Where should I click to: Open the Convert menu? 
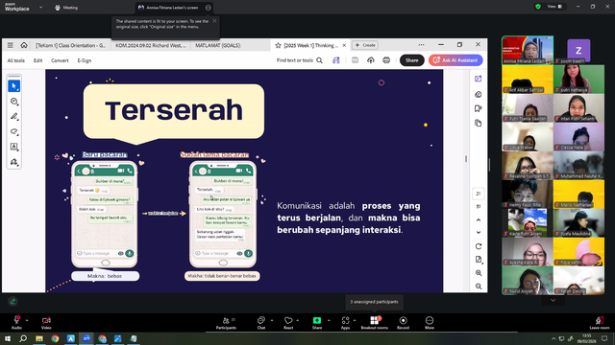pos(60,60)
